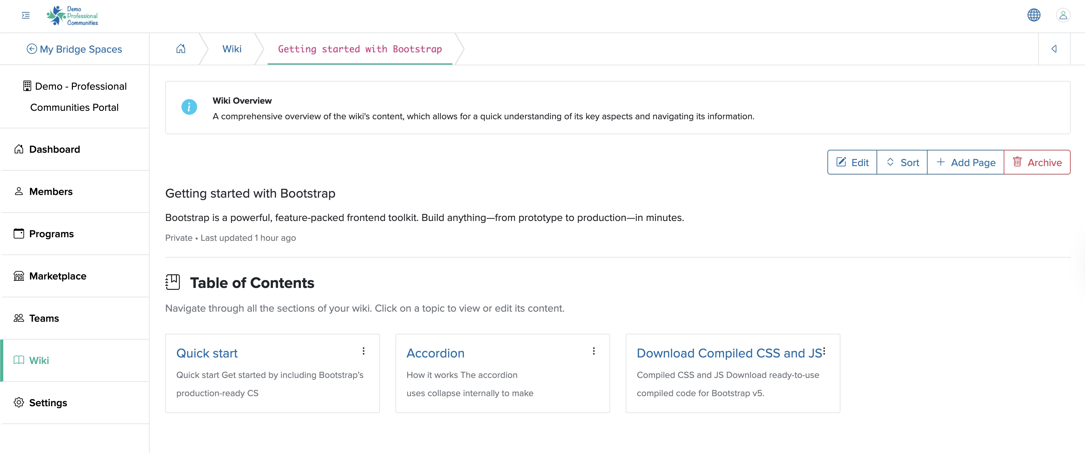Click the Settings gear icon in sidebar
Screen dimensions: 1085x453
tap(19, 403)
